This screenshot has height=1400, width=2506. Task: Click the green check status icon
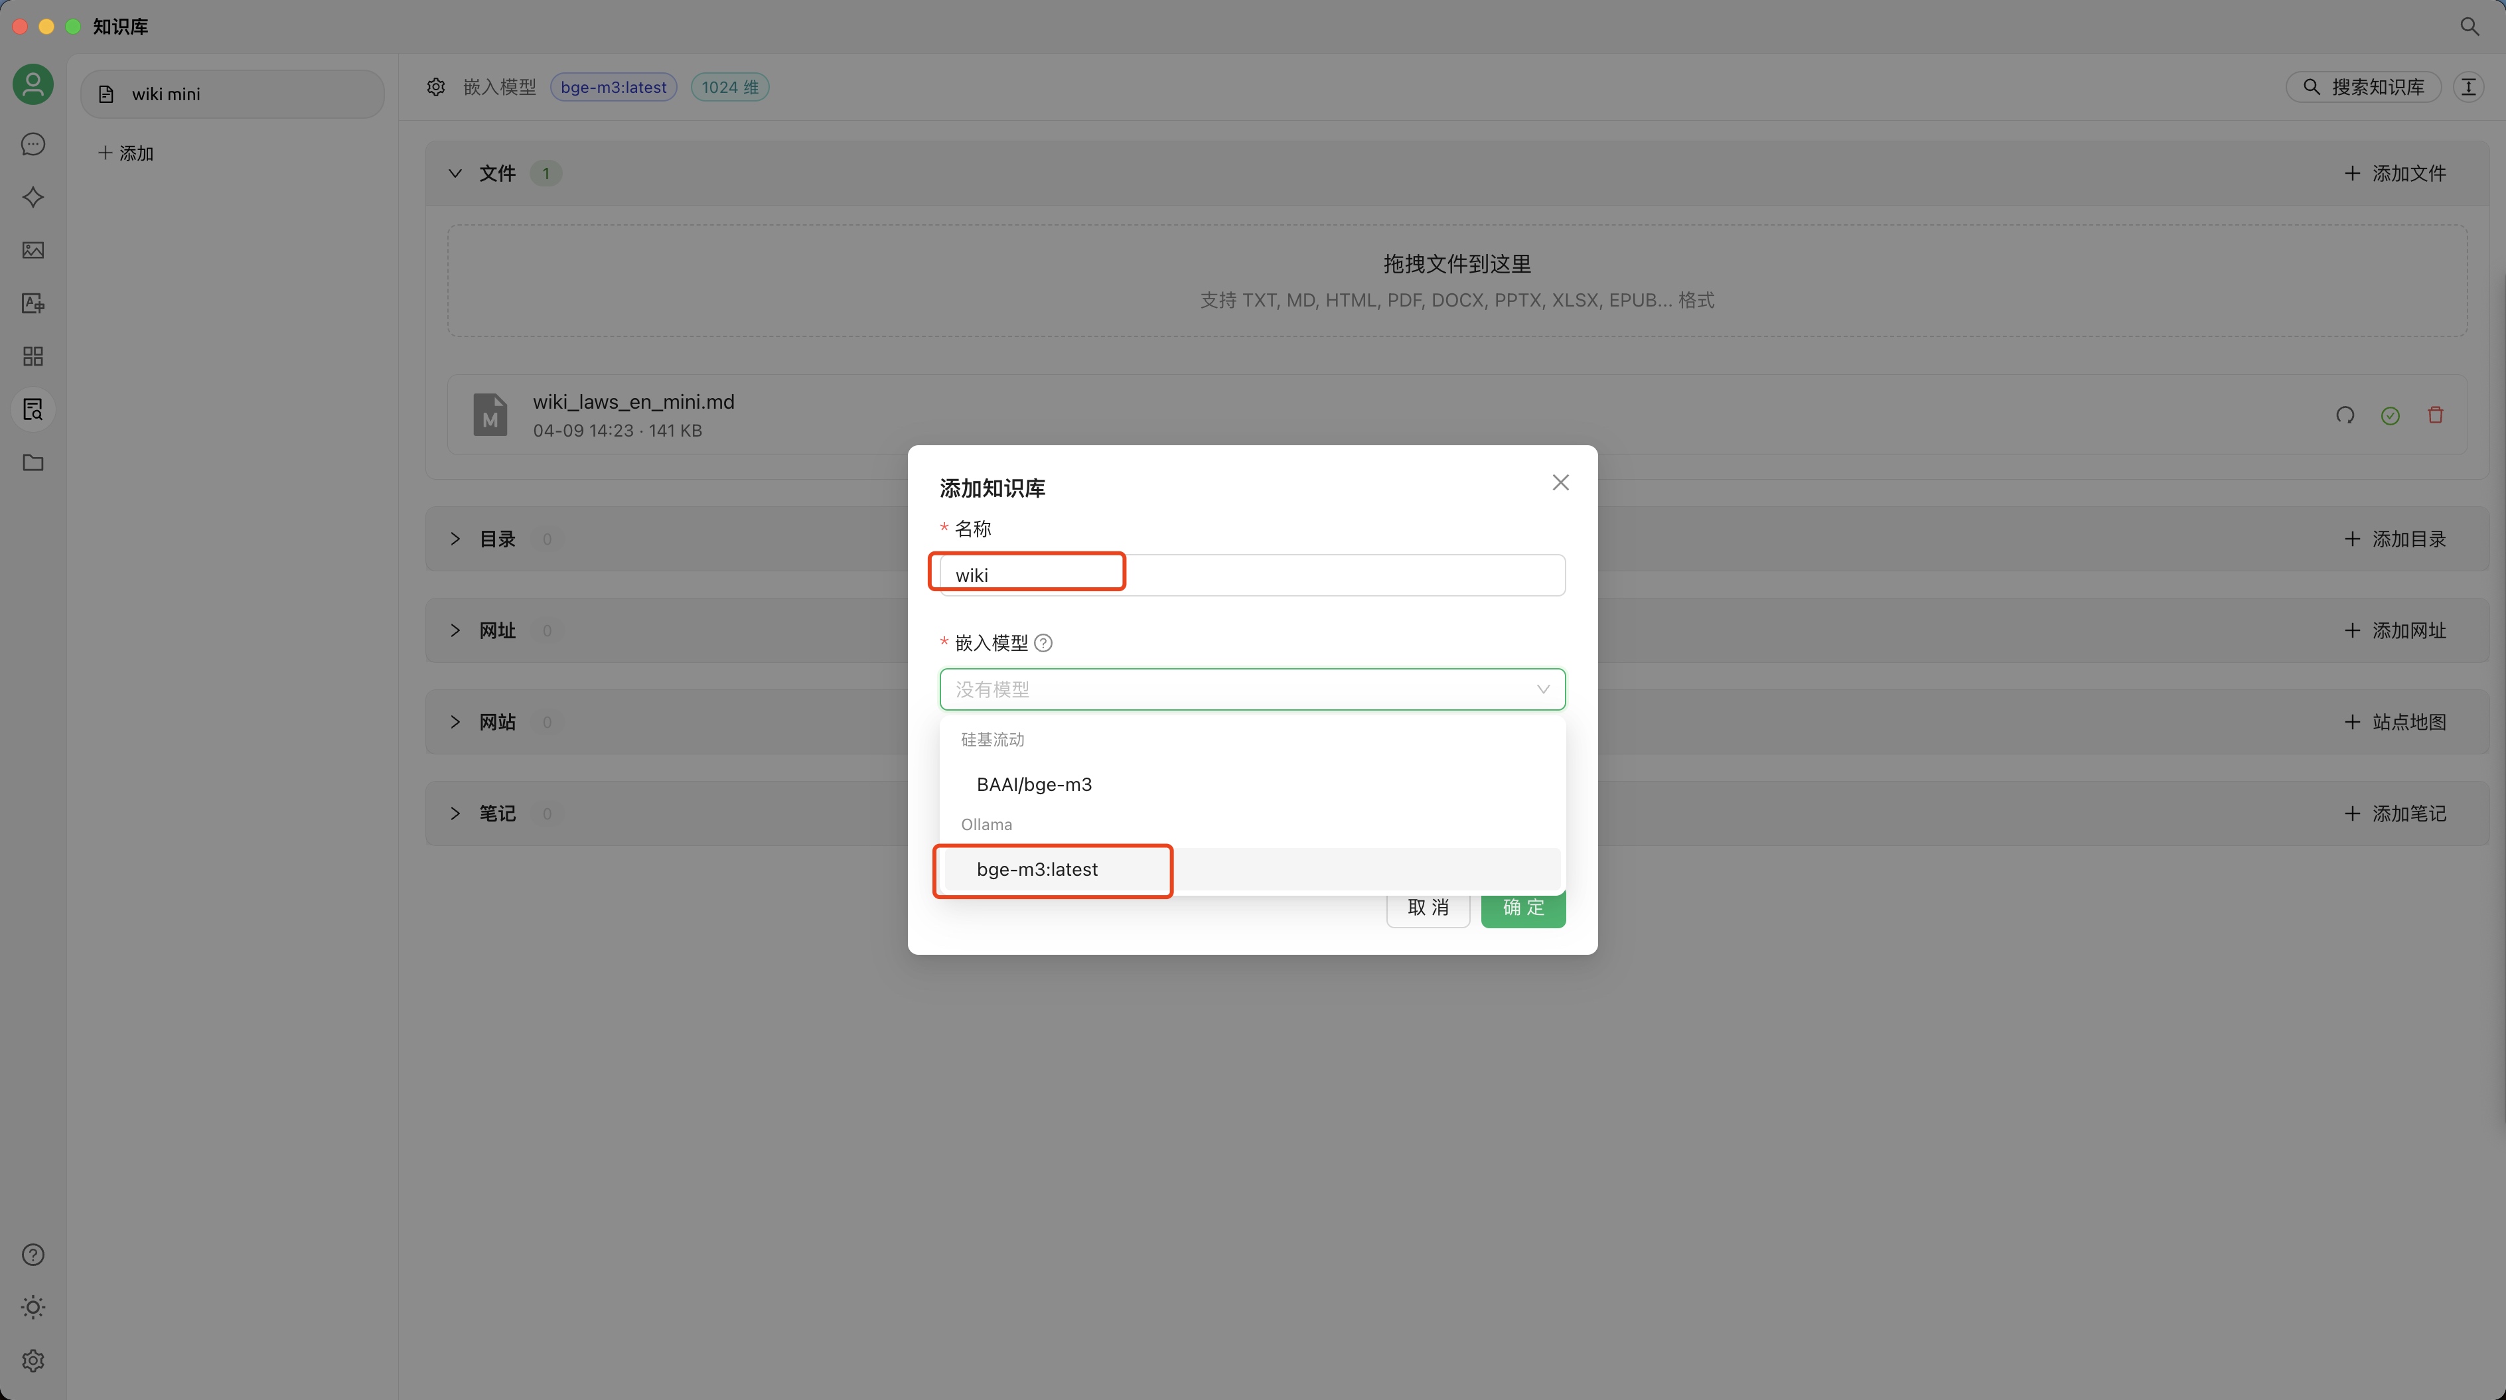pos(2391,415)
